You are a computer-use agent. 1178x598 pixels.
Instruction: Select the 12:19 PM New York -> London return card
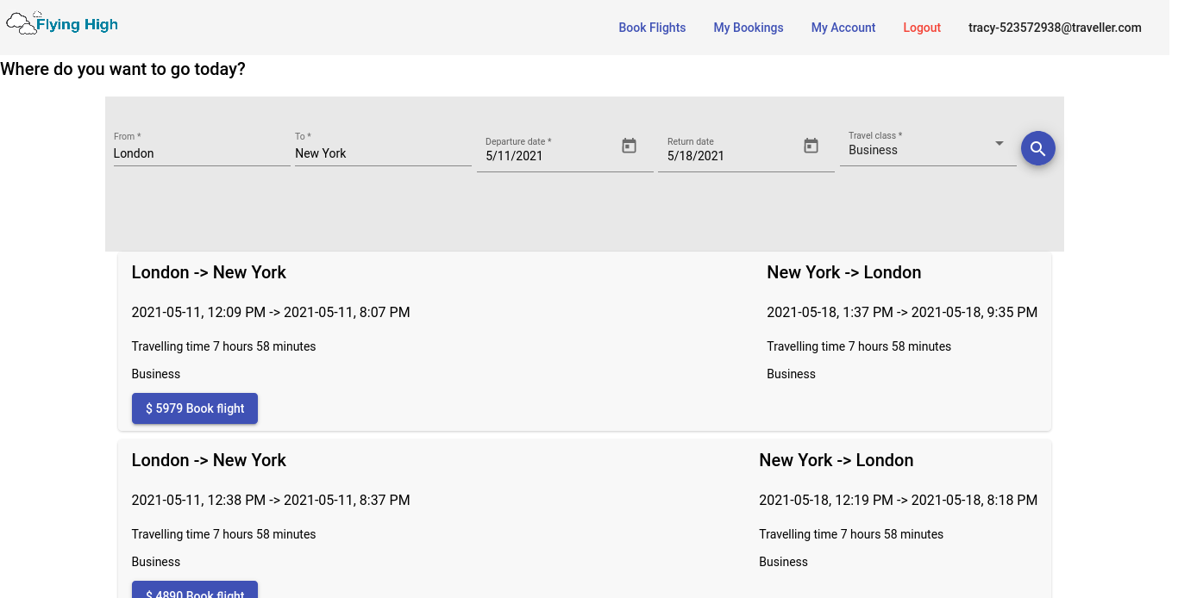click(898, 510)
